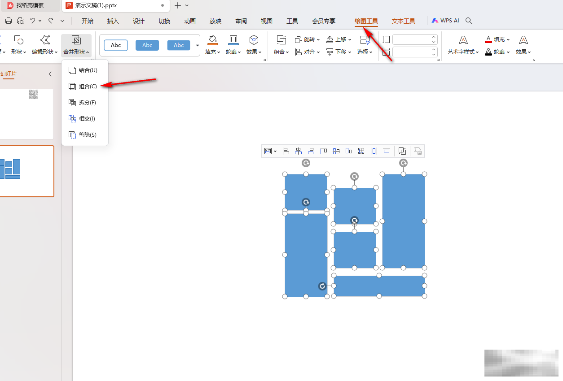Click the search magnifier icon
Viewport: 563px width, 381px height.
coord(469,21)
